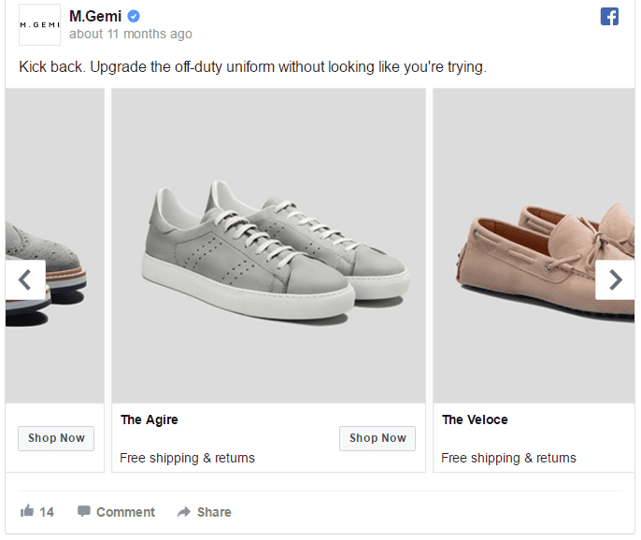Image resolution: width=641 pixels, height=540 pixels.
Task: Open The Agire product title
Action: 149,419
